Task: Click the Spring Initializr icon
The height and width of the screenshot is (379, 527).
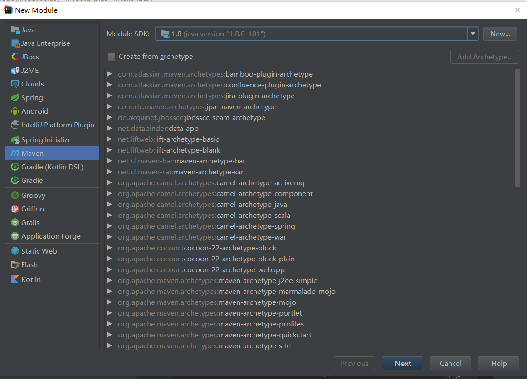Action: click(x=15, y=139)
